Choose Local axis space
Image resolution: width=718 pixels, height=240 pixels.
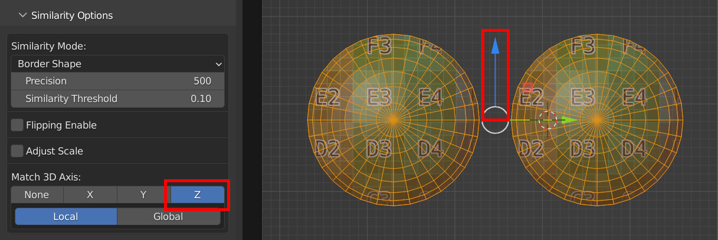click(x=65, y=216)
